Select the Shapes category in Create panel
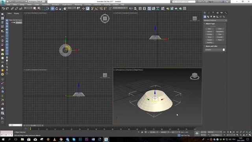 pyautogui.click(x=208, y=17)
